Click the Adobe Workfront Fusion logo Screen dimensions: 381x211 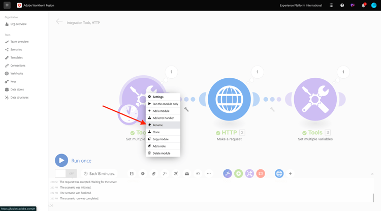19,5
